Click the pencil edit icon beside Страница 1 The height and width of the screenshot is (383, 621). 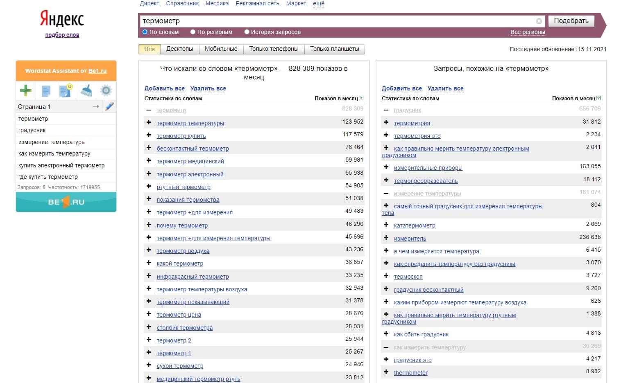109,106
